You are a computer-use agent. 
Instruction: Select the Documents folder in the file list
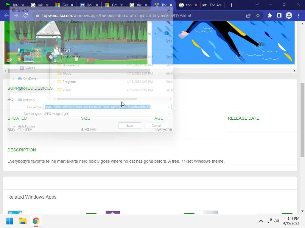pyautogui.click(x=71, y=65)
